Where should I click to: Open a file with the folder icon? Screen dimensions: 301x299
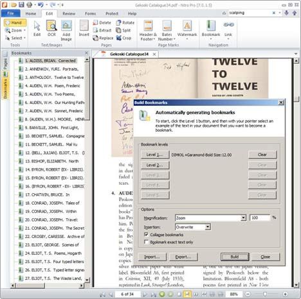pos(14,4)
